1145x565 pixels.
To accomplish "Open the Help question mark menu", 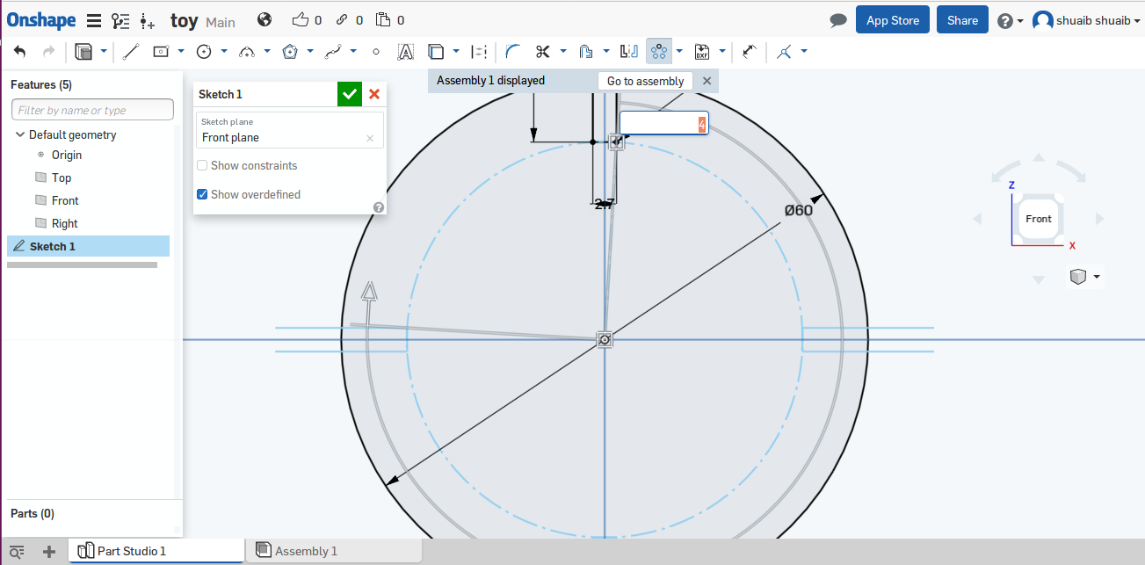I will 1005,21.
